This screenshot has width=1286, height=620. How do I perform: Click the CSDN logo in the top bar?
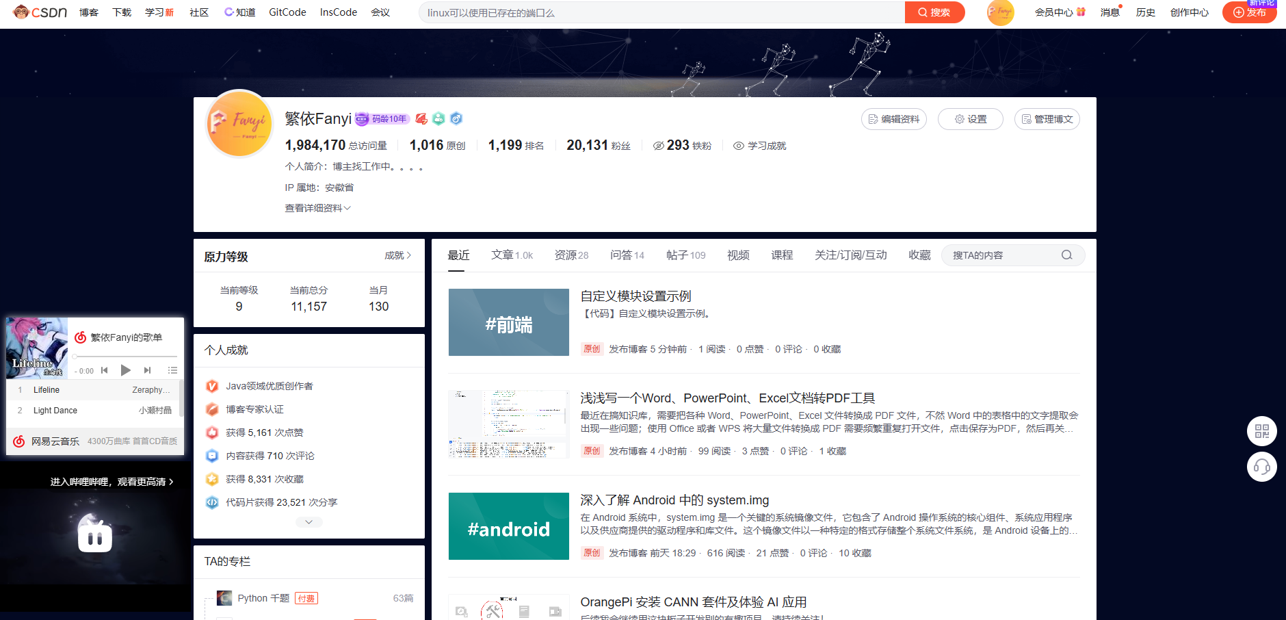point(41,12)
